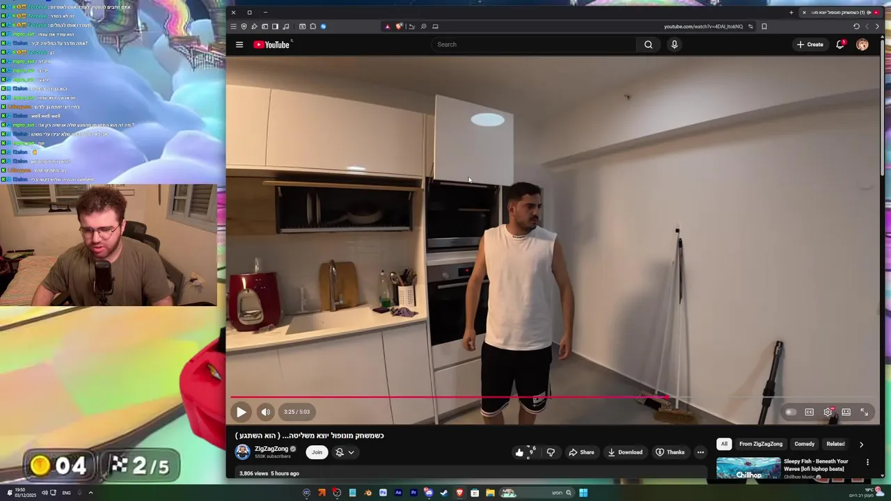The image size is (891, 501).
Task: Open options for the Sleepy Fish video
Action: [x=867, y=462]
